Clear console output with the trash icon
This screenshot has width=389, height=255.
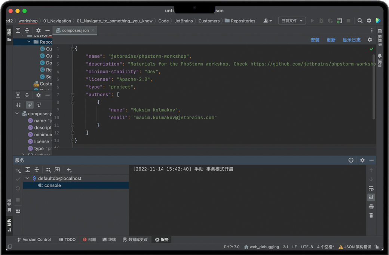[x=371, y=215]
